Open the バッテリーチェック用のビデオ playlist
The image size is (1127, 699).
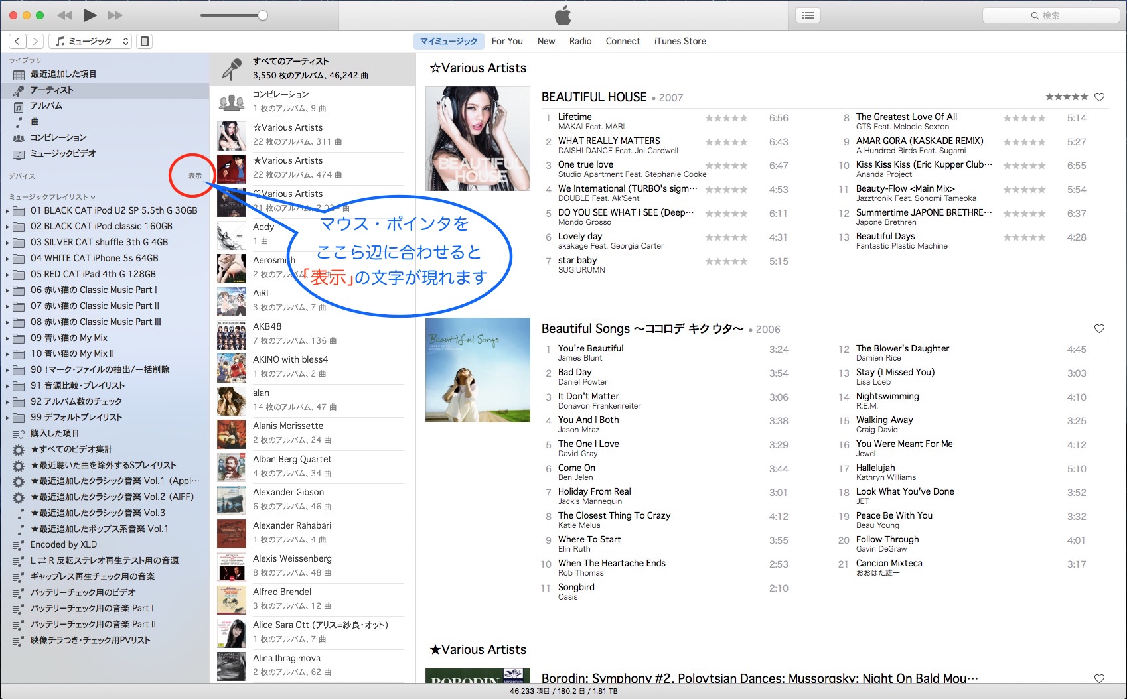(x=105, y=593)
